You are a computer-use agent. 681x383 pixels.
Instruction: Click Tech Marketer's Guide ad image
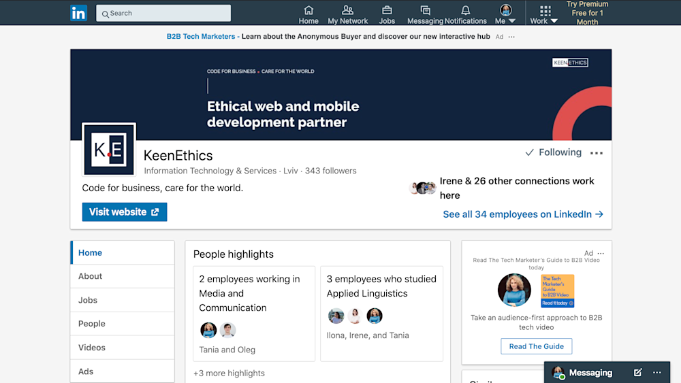tap(558, 290)
